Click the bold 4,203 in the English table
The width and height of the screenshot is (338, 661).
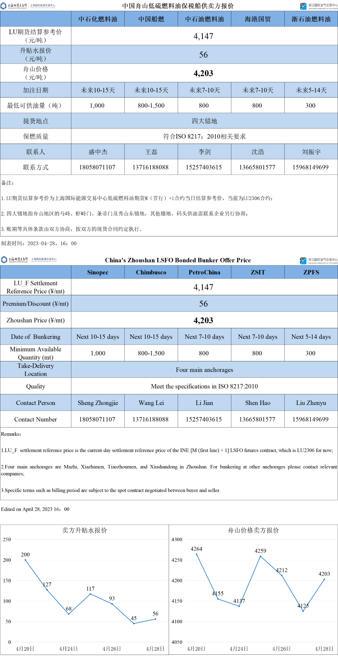(x=203, y=320)
